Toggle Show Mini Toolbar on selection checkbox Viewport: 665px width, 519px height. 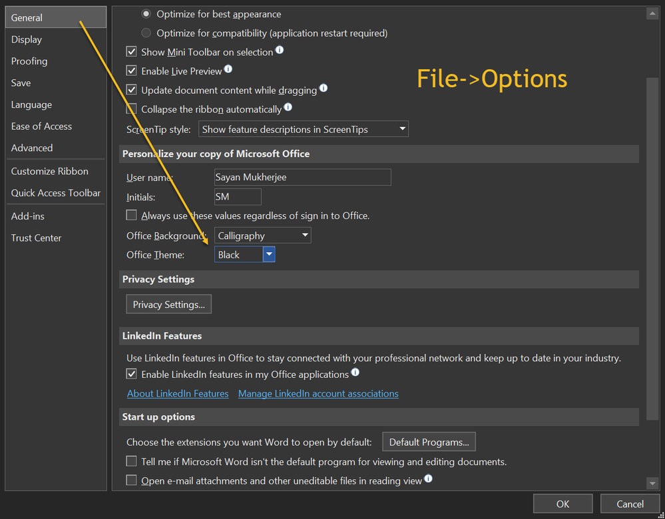pyautogui.click(x=132, y=52)
